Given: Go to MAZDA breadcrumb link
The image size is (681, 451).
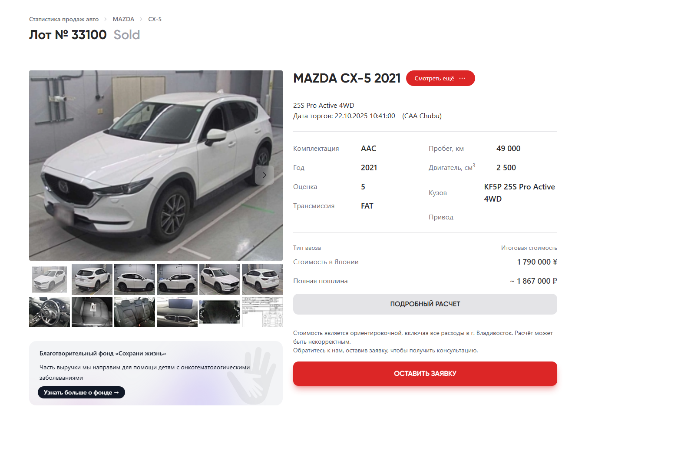Looking at the screenshot, I should [123, 19].
